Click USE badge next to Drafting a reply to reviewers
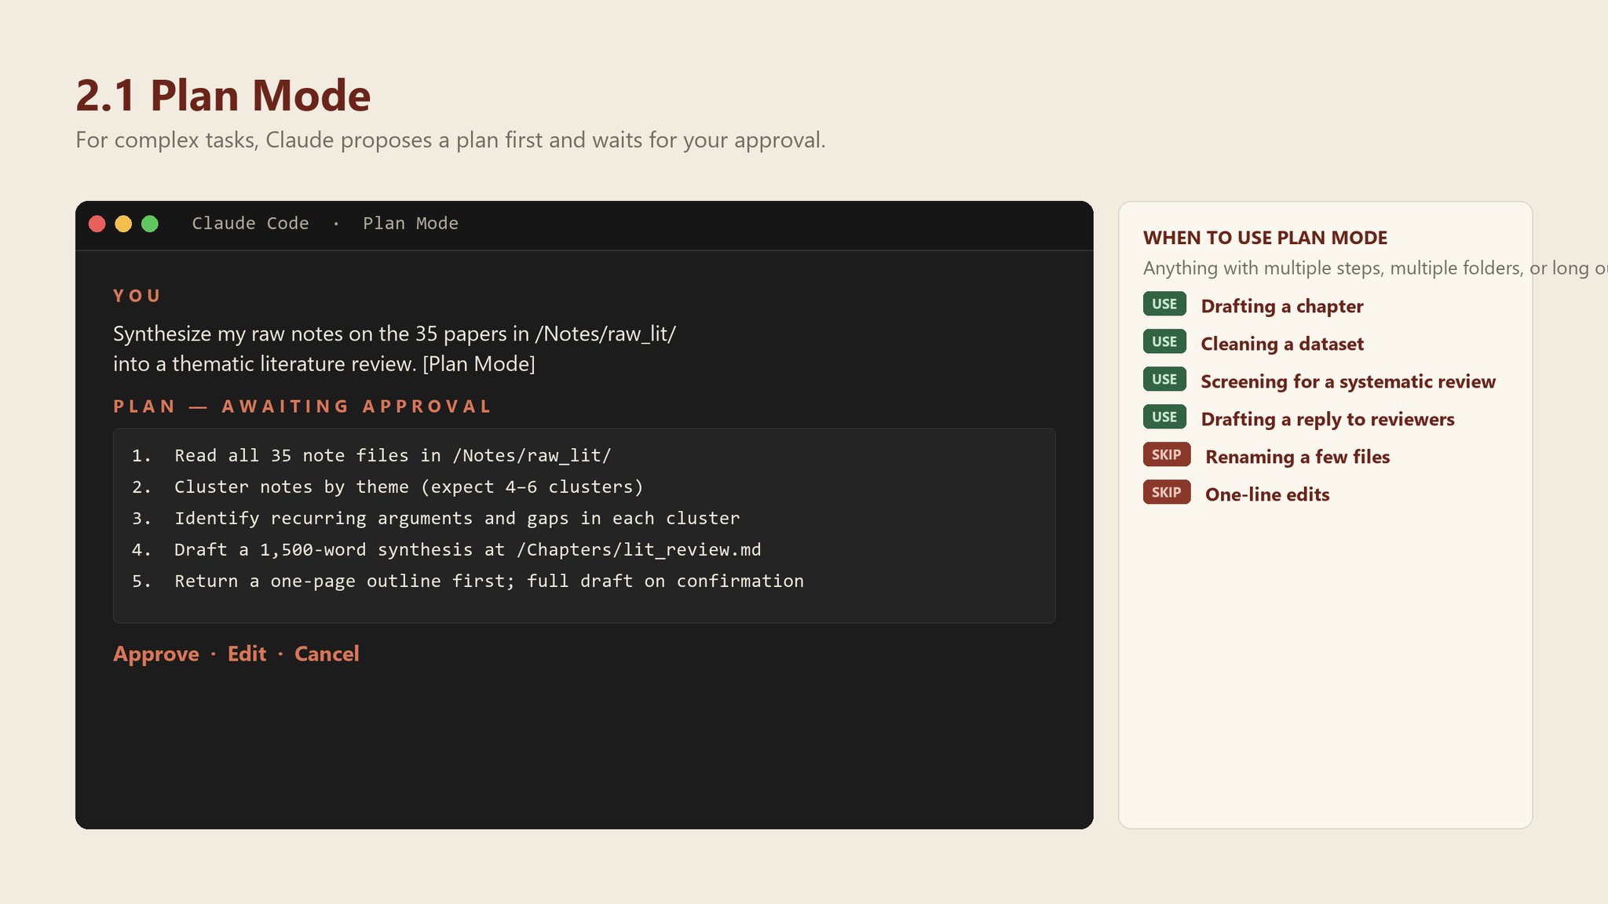1608x904 pixels. tap(1164, 417)
